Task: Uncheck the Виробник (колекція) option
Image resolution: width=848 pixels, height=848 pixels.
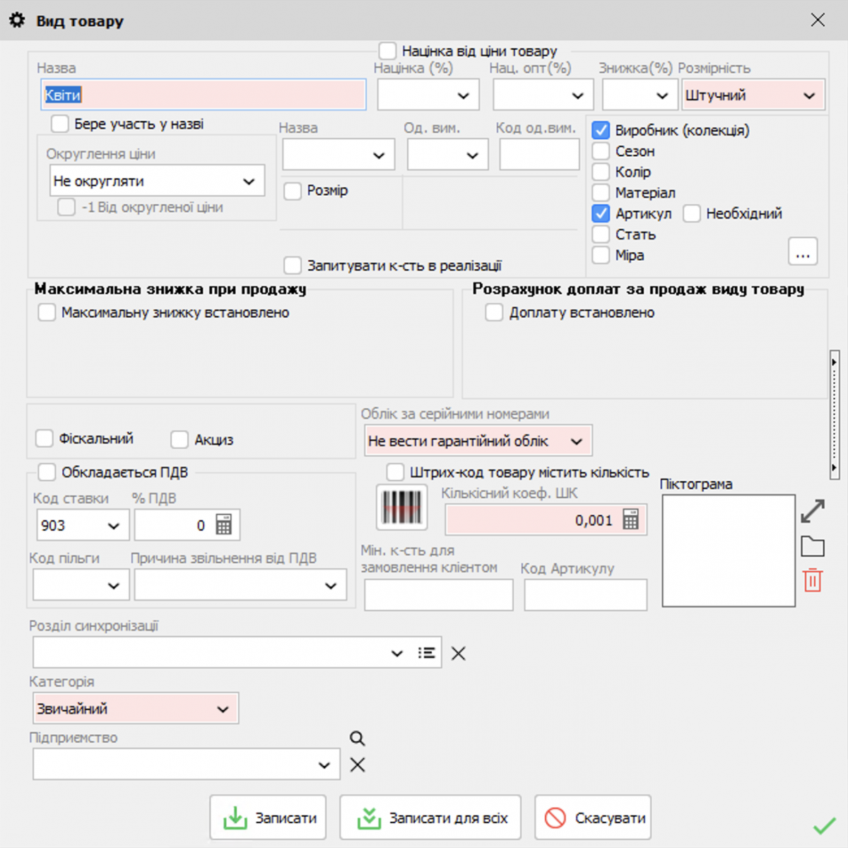Action: pyautogui.click(x=601, y=130)
